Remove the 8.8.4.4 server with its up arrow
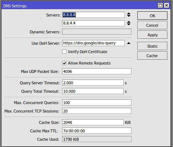 pyautogui.click(x=129, y=22)
